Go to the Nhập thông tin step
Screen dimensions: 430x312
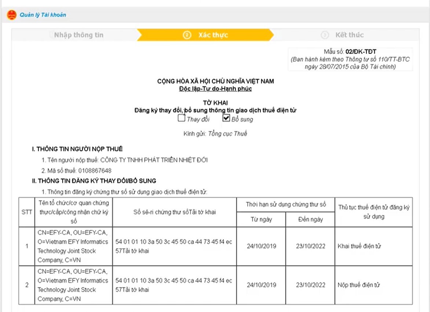point(79,35)
